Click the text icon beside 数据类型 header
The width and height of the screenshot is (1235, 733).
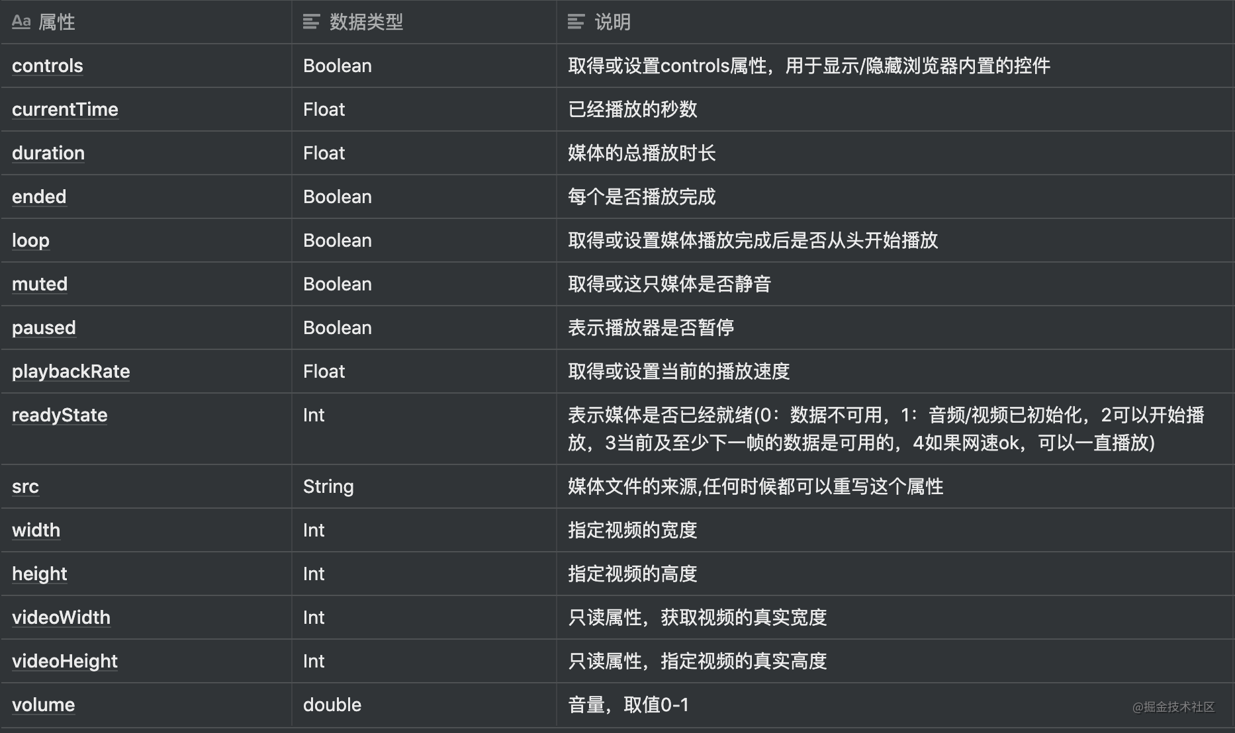pyautogui.click(x=311, y=22)
